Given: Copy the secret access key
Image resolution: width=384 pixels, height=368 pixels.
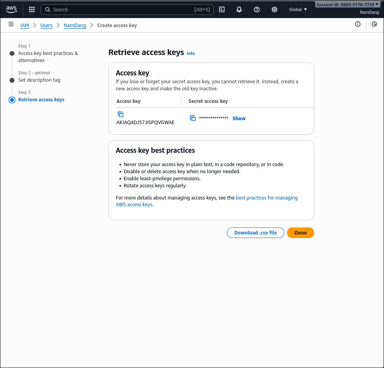Looking at the screenshot, I should coord(193,118).
